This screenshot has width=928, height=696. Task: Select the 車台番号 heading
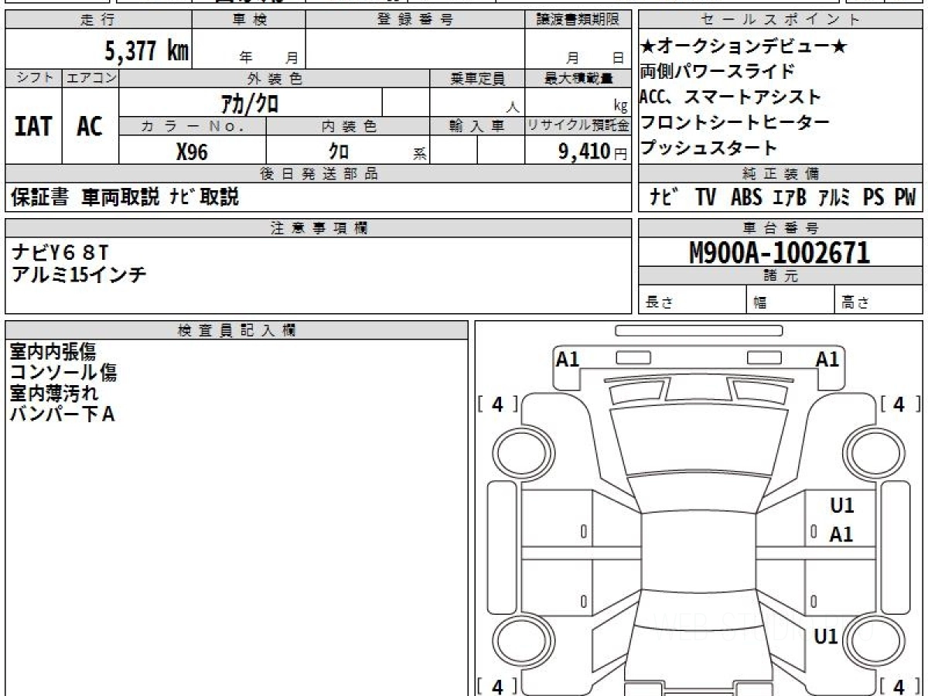[x=780, y=228]
